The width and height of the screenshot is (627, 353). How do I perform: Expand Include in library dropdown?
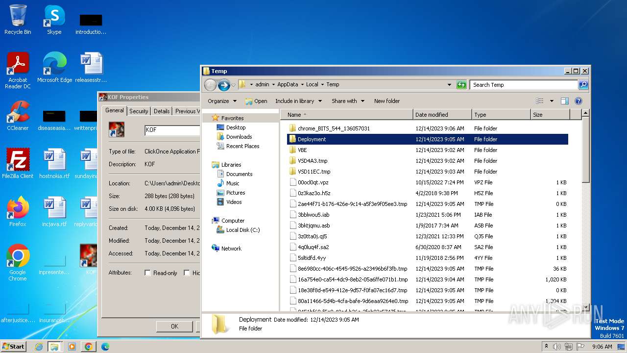(298, 101)
